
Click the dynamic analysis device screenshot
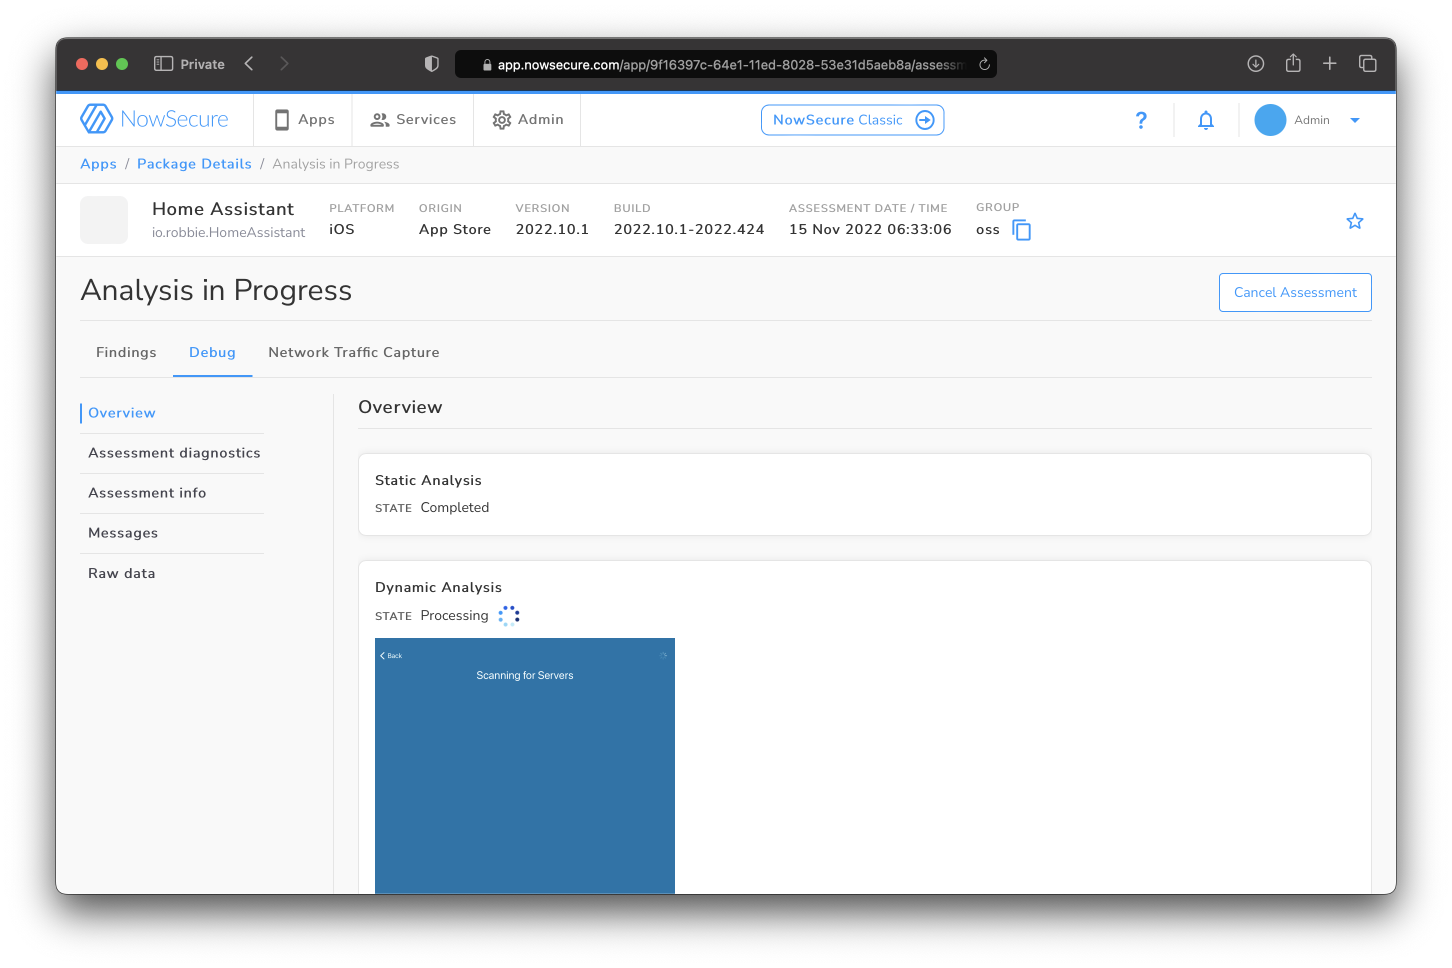point(524,765)
